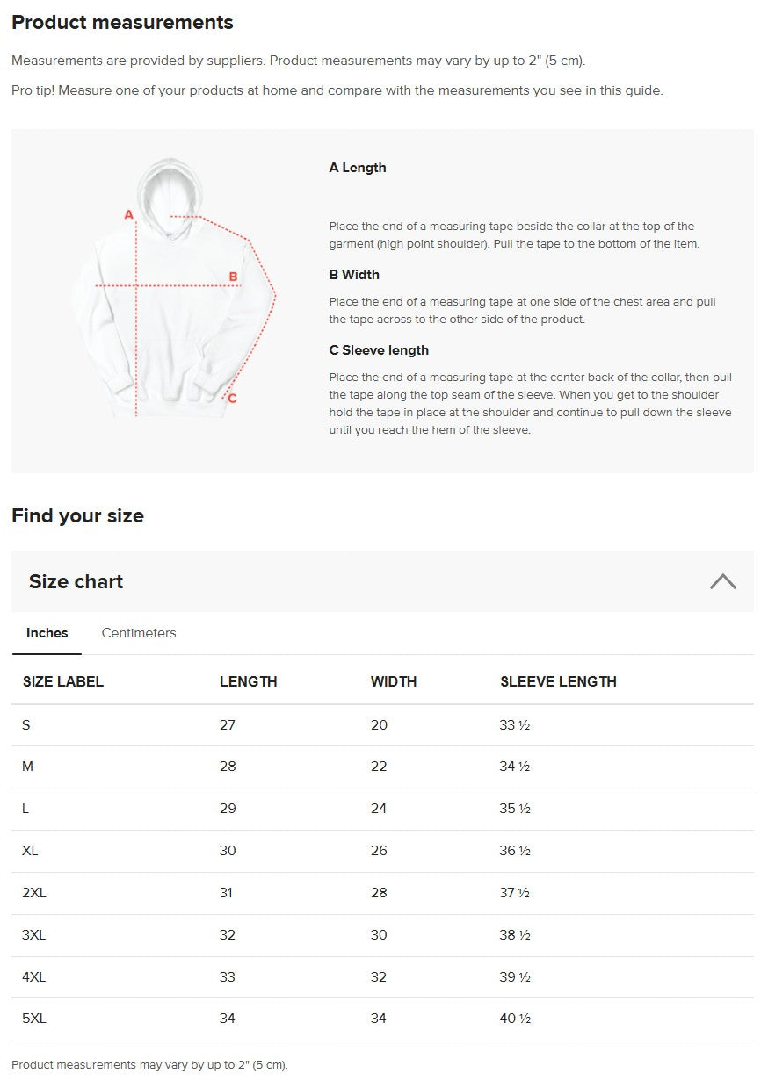Click the C Sleeve length heading
The image size is (761, 1080).
379,350
